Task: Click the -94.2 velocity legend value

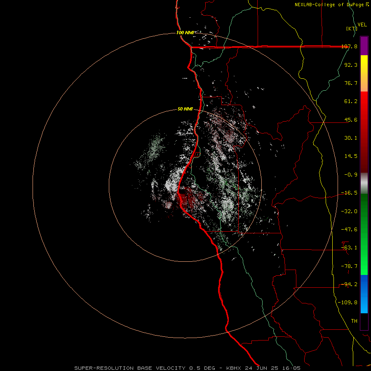Action: point(350,284)
